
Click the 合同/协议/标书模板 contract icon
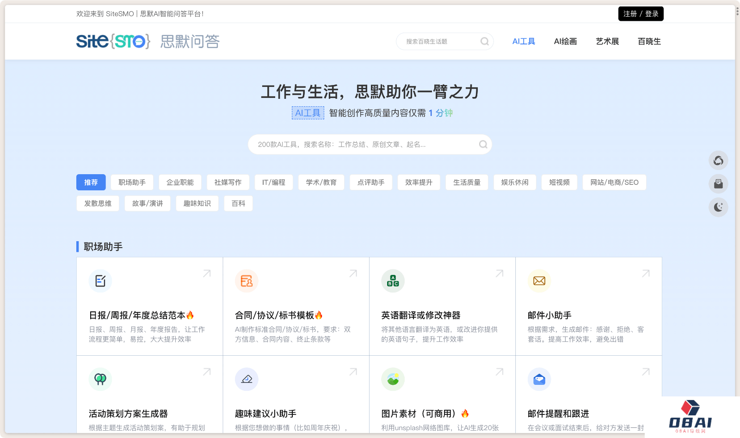(x=247, y=281)
